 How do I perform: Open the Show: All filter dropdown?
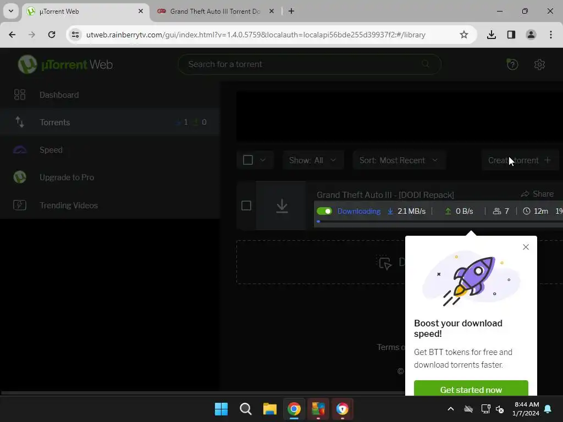313,160
